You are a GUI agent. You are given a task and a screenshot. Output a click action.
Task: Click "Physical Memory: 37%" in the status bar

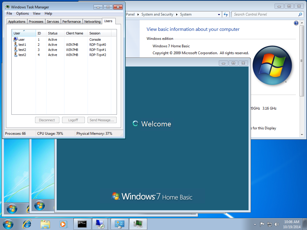tap(94, 134)
